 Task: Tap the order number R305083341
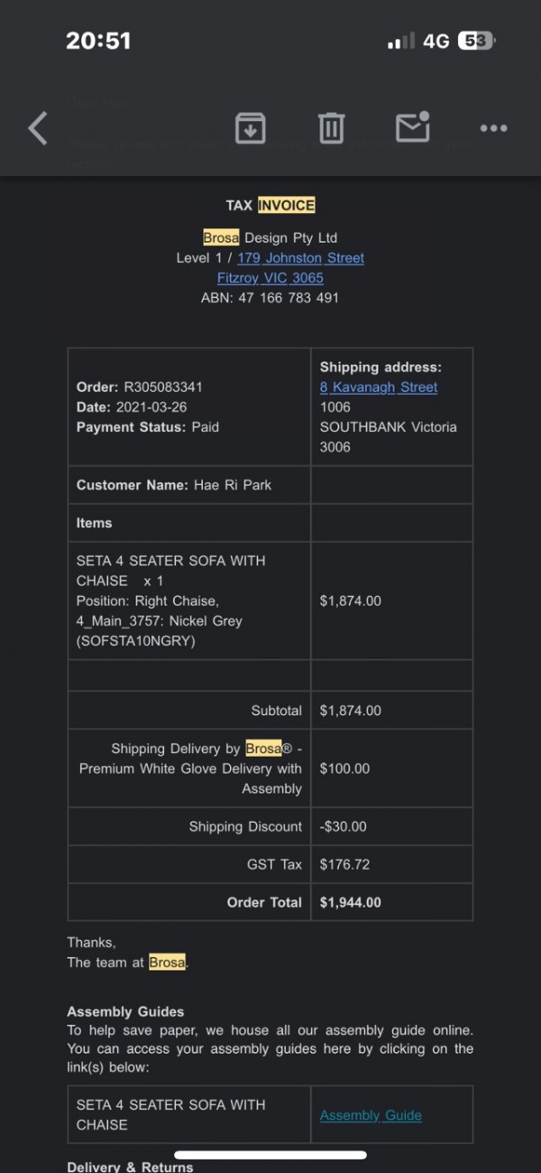pyautogui.click(x=163, y=387)
